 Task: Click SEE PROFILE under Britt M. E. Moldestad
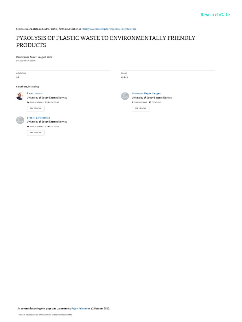tap(36, 133)
